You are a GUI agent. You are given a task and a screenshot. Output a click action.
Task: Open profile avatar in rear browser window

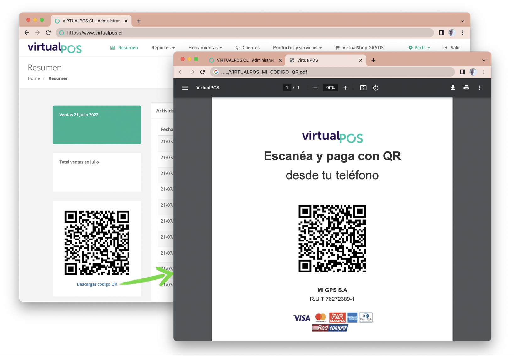[x=452, y=33]
